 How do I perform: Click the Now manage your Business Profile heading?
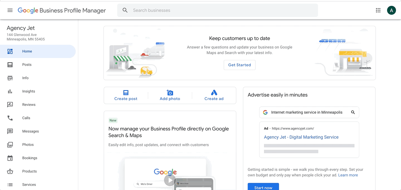point(168,132)
